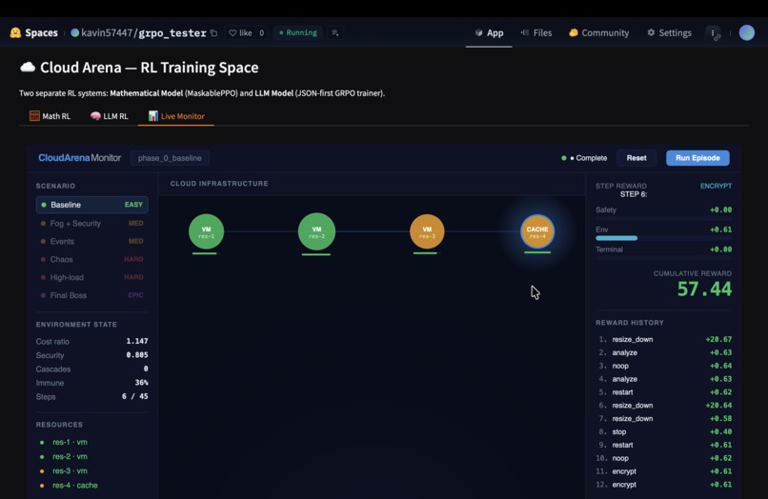Image resolution: width=768 pixels, height=499 pixels.
Task: Click the kavin57447 owner avatar
Action: 75,32
